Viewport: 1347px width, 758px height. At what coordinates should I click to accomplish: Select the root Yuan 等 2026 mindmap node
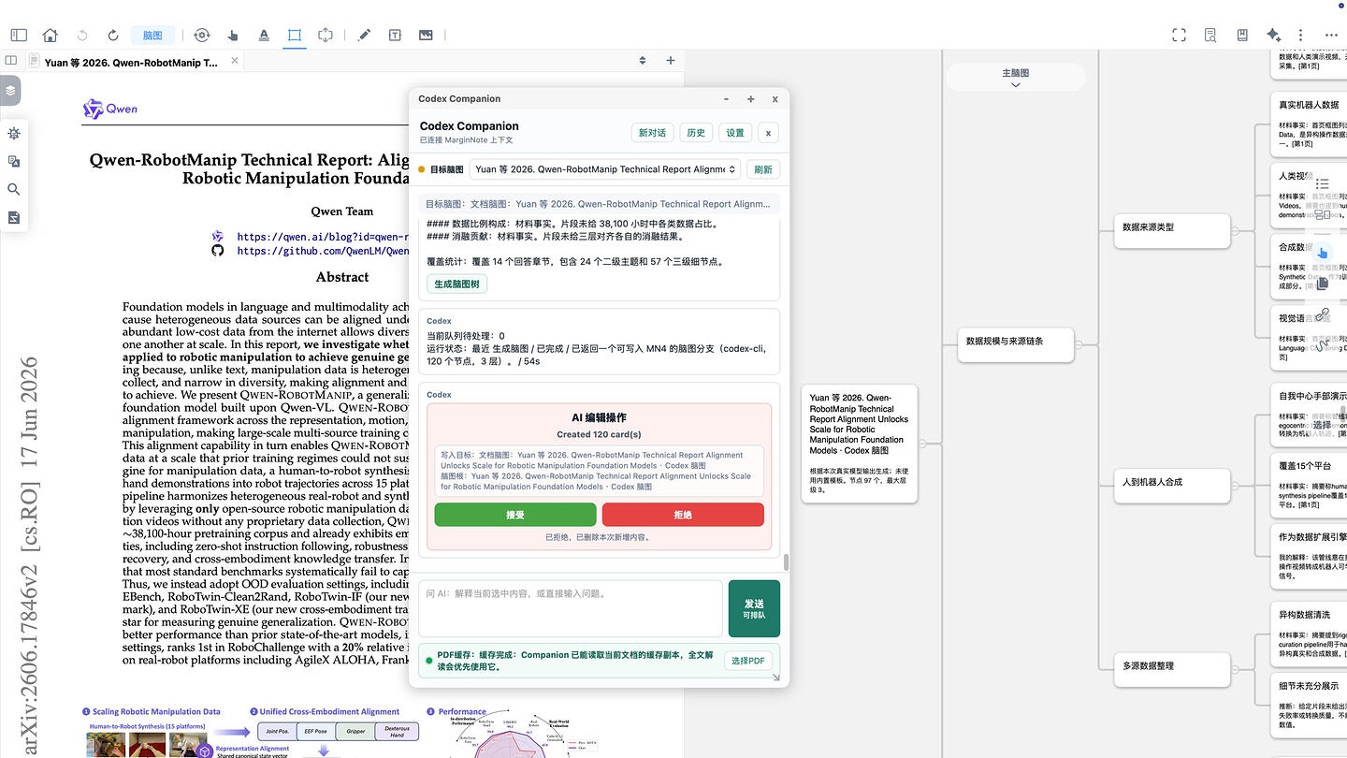[860, 444]
